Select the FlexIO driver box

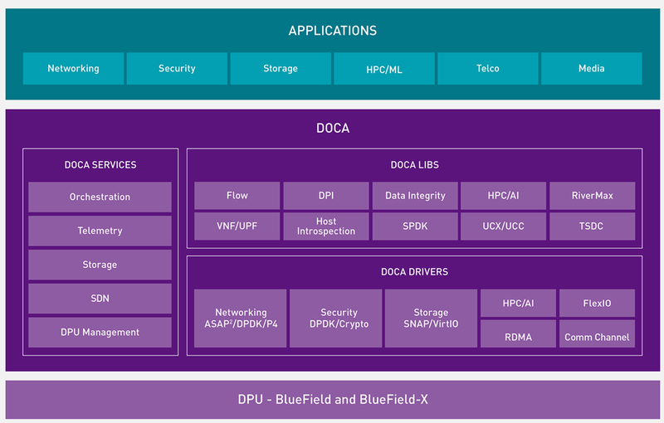pos(597,304)
